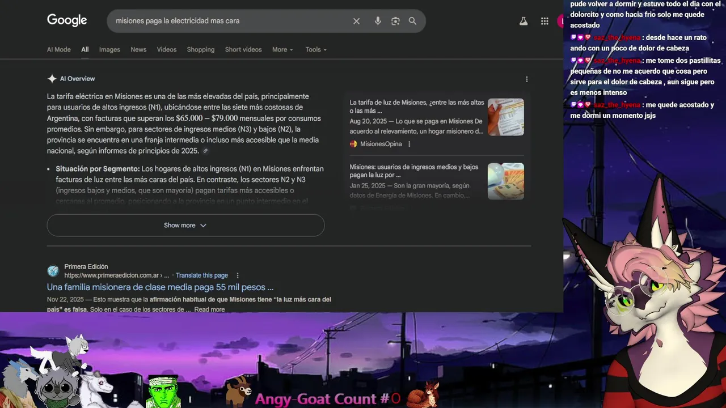726x408 pixels.
Task: Switch to AI Mode tab
Action: [59, 49]
